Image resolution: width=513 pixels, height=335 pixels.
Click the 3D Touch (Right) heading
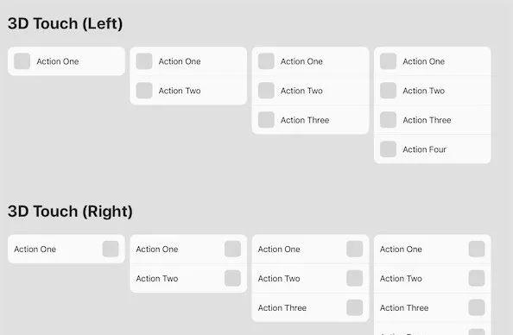coord(70,212)
